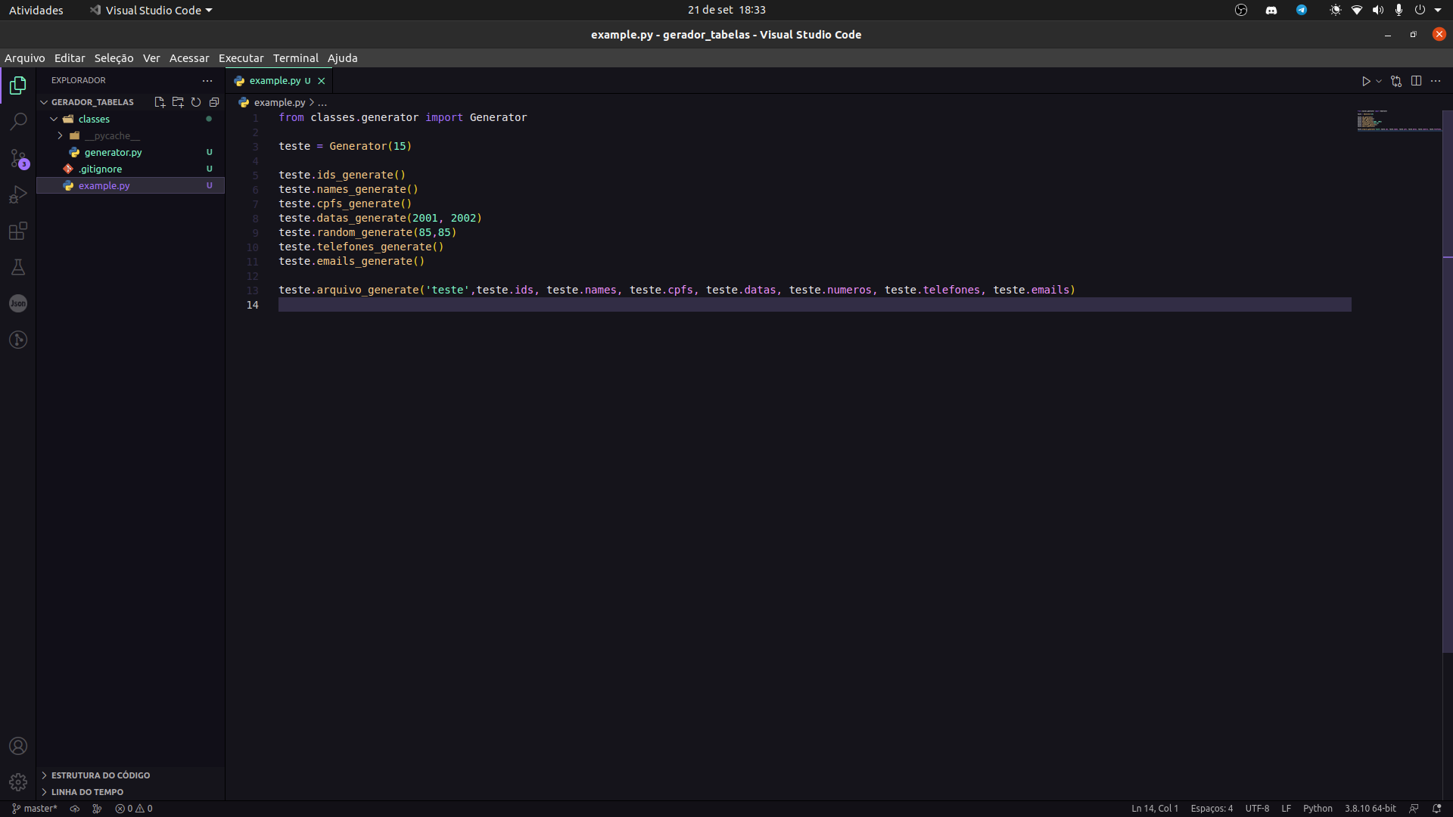Open Source Control showing 3 pending changes
Viewport: 1453px width, 817px height.
[17, 159]
